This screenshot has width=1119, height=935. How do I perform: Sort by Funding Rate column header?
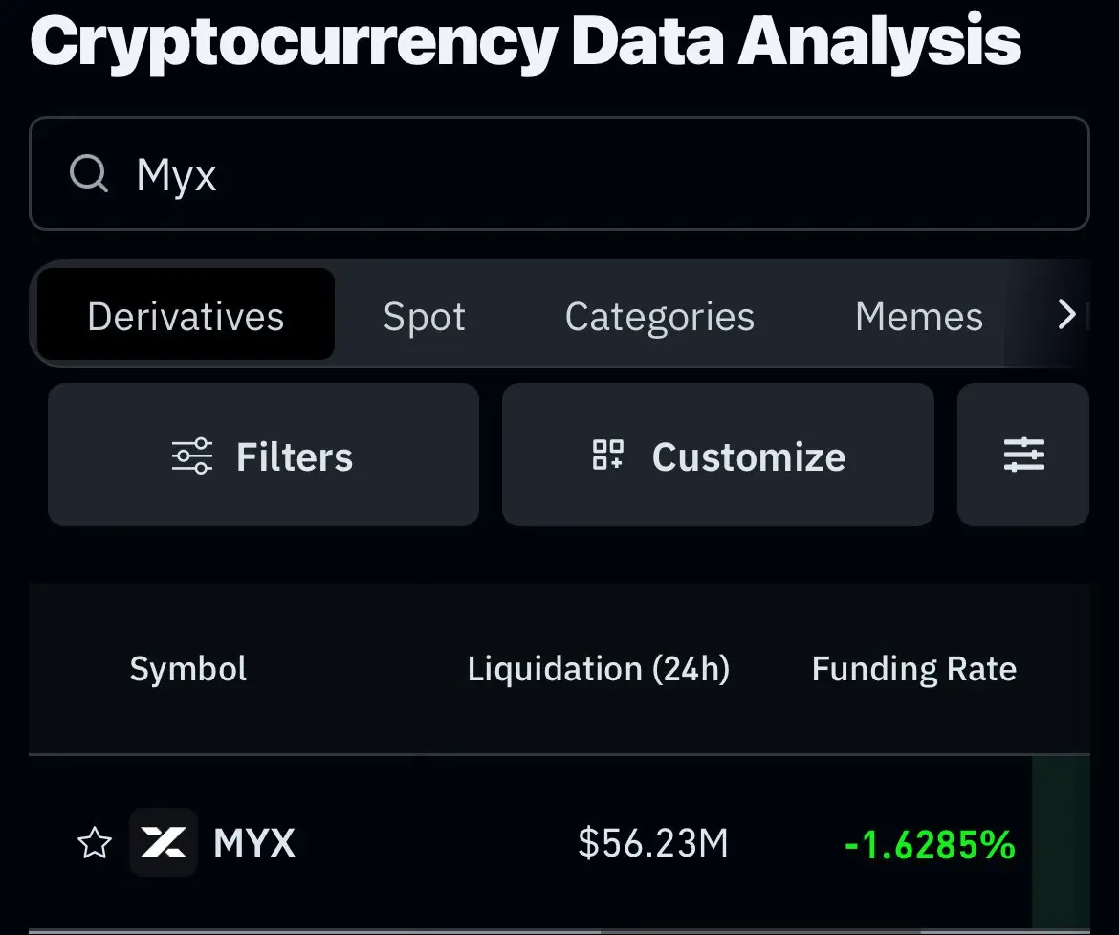(x=914, y=669)
